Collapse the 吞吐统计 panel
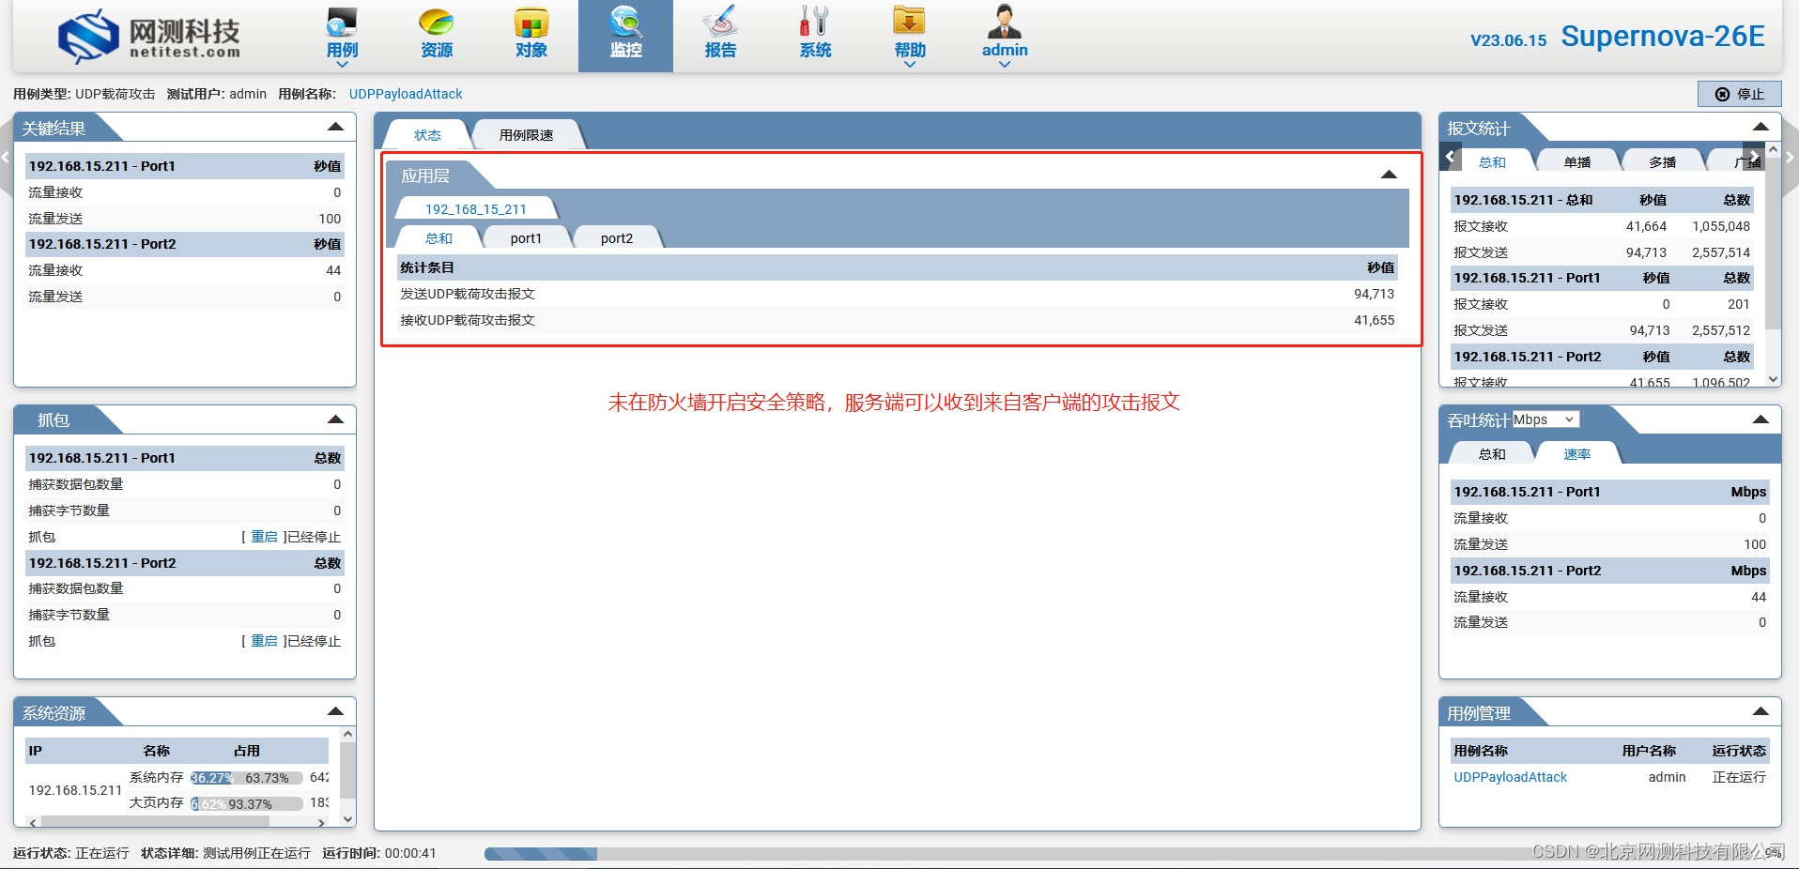The width and height of the screenshot is (1799, 869). [1761, 419]
